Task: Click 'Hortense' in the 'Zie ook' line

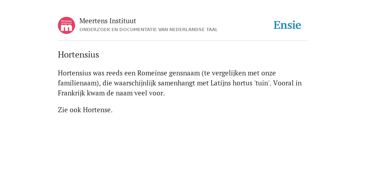Action: (x=97, y=110)
